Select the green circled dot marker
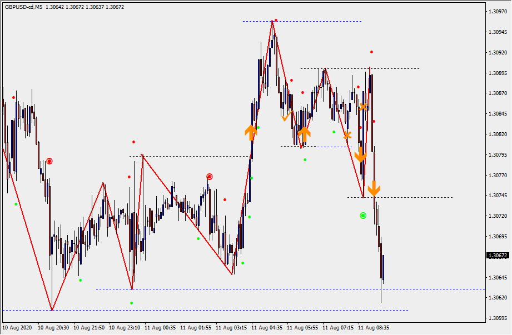512x335 pixels. [x=363, y=215]
